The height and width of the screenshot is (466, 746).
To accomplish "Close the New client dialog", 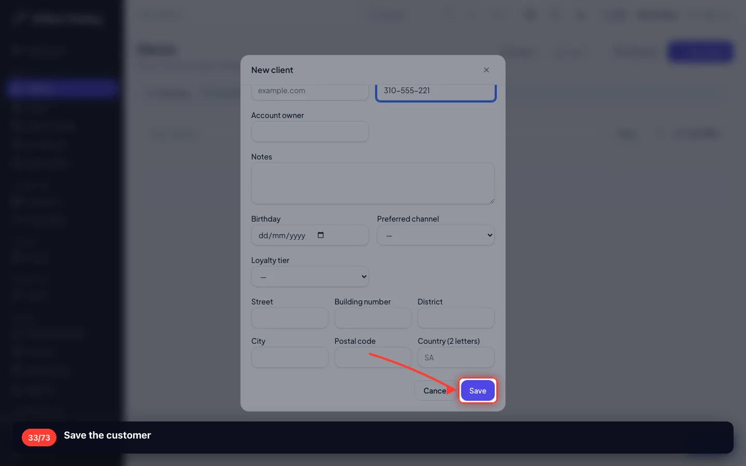I will [486, 70].
